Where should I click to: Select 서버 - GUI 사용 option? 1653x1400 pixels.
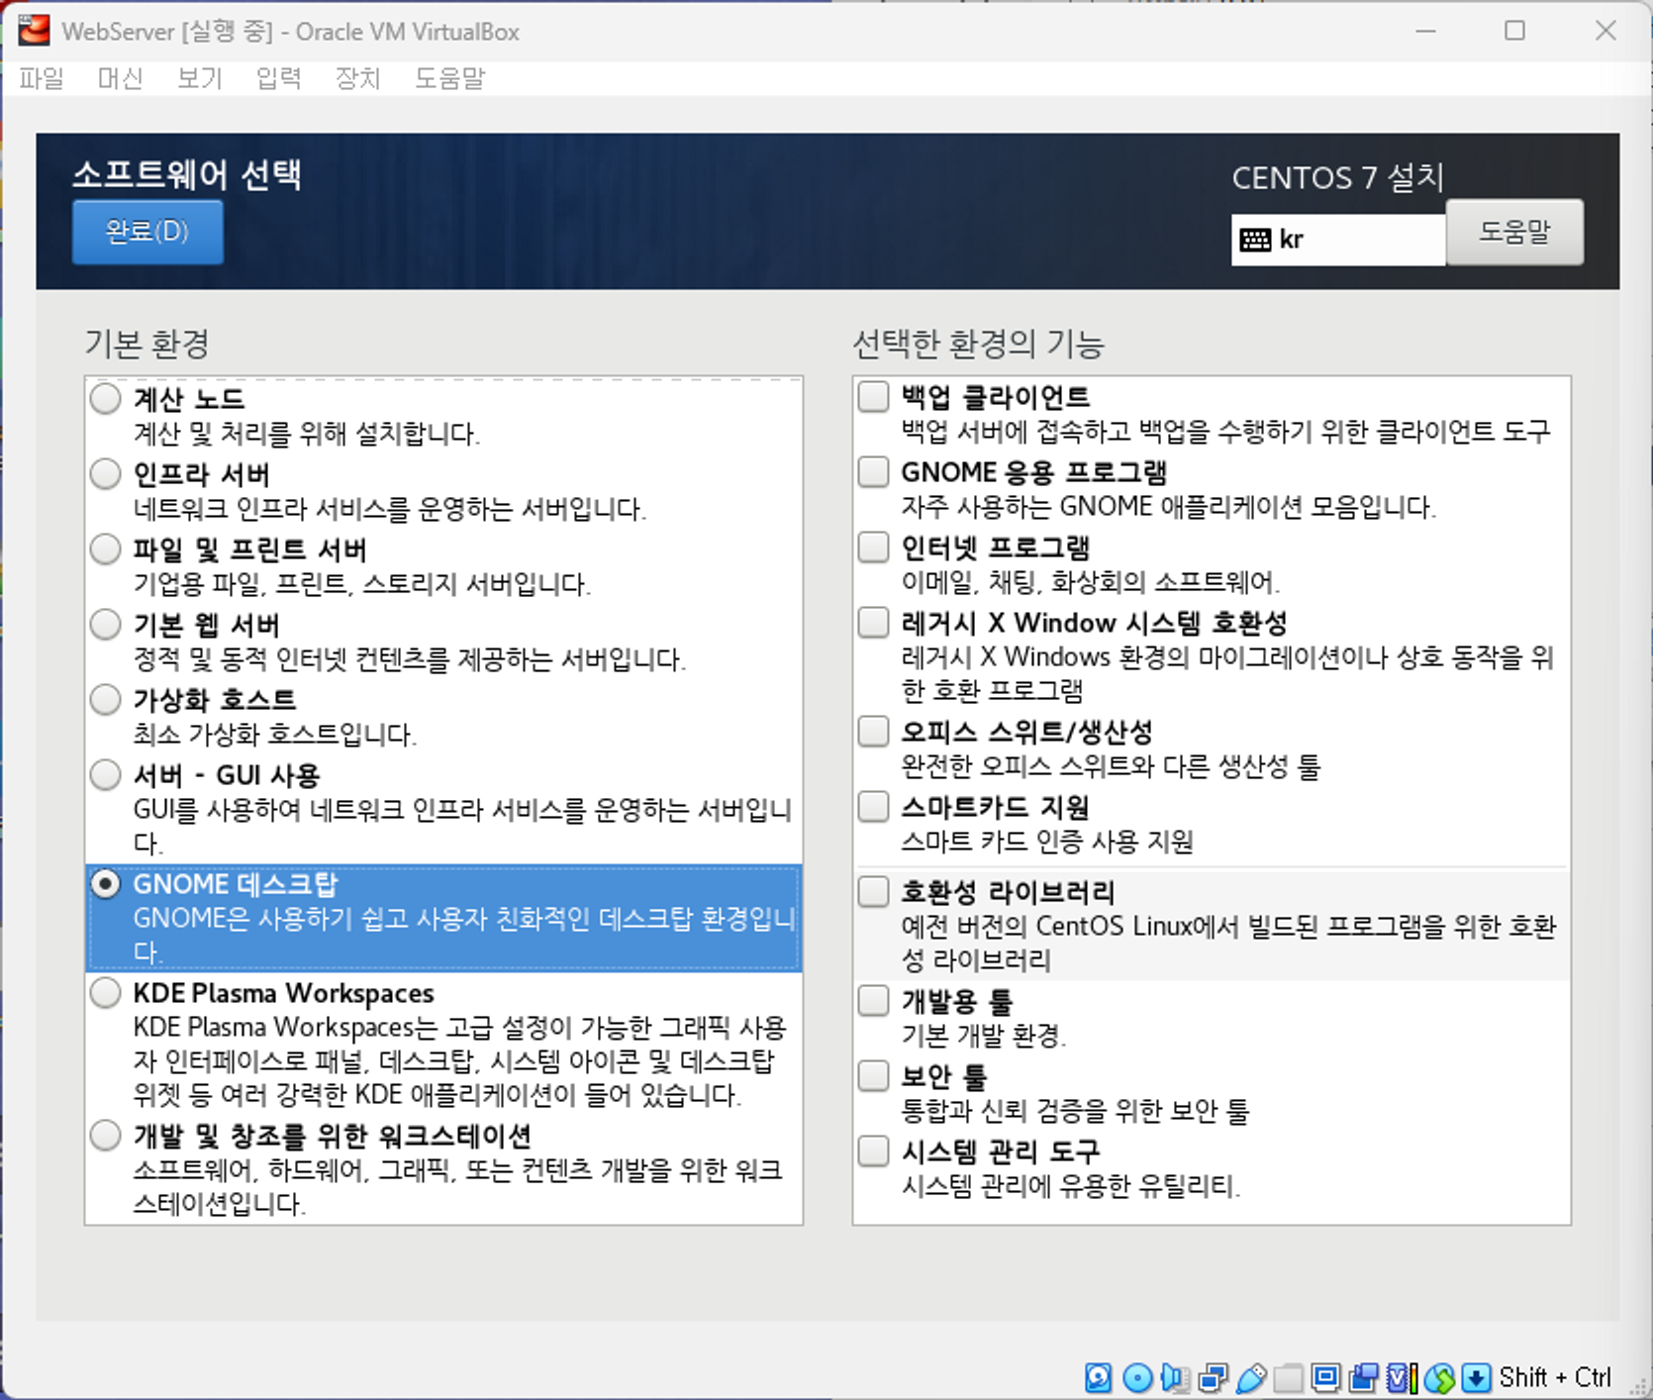106,775
